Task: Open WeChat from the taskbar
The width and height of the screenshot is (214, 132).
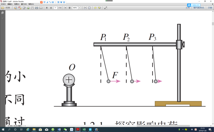Action: point(65,129)
